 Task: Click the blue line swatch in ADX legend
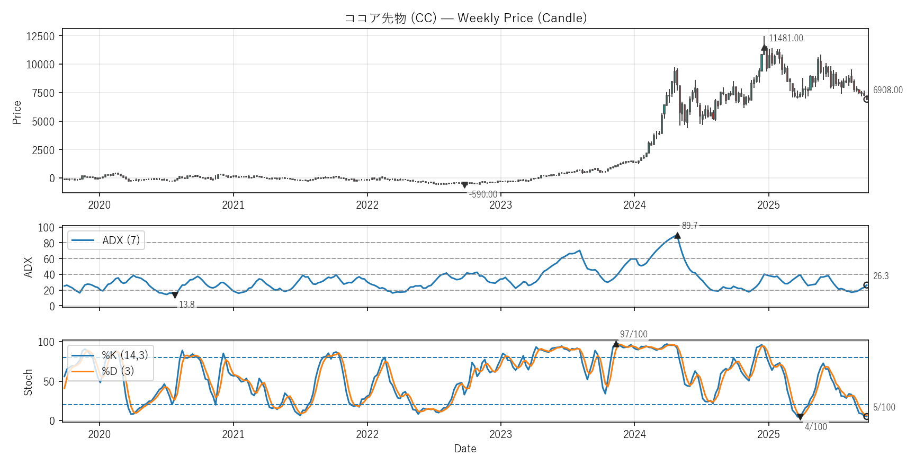[83, 240]
